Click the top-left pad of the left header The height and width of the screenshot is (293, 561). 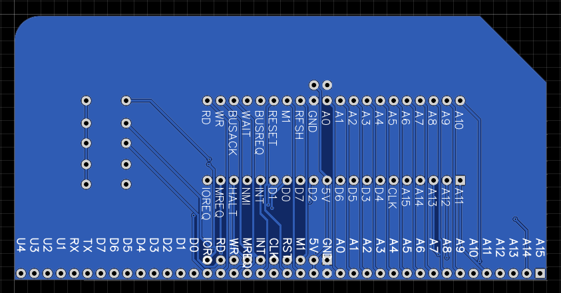tap(86, 101)
